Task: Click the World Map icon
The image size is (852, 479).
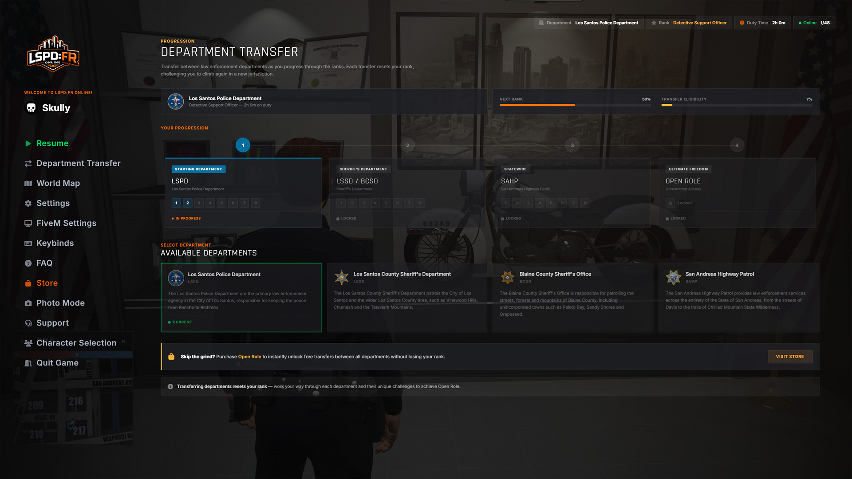Action: [x=28, y=183]
